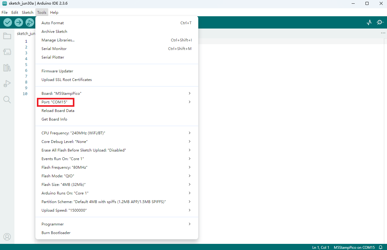Image resolution: width=387 pixels, height=250 pixels.
Task: Expand Flash Mode "QIO" submenu
Action: (x=117, y=176)
